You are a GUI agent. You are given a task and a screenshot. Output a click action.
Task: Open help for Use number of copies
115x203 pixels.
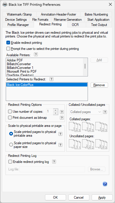62,112
